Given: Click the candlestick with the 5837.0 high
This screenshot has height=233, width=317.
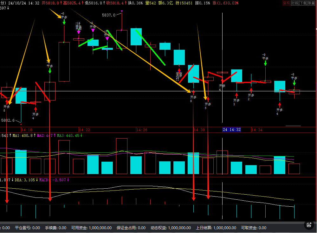Looking at the screenshot, I should coord(122,39).
